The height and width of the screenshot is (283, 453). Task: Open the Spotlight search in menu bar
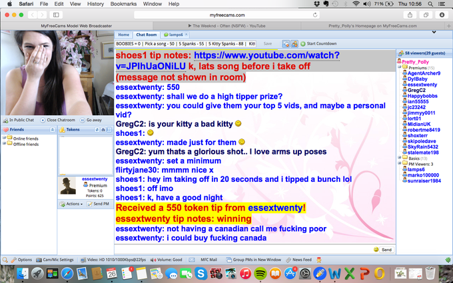point(430,4)
